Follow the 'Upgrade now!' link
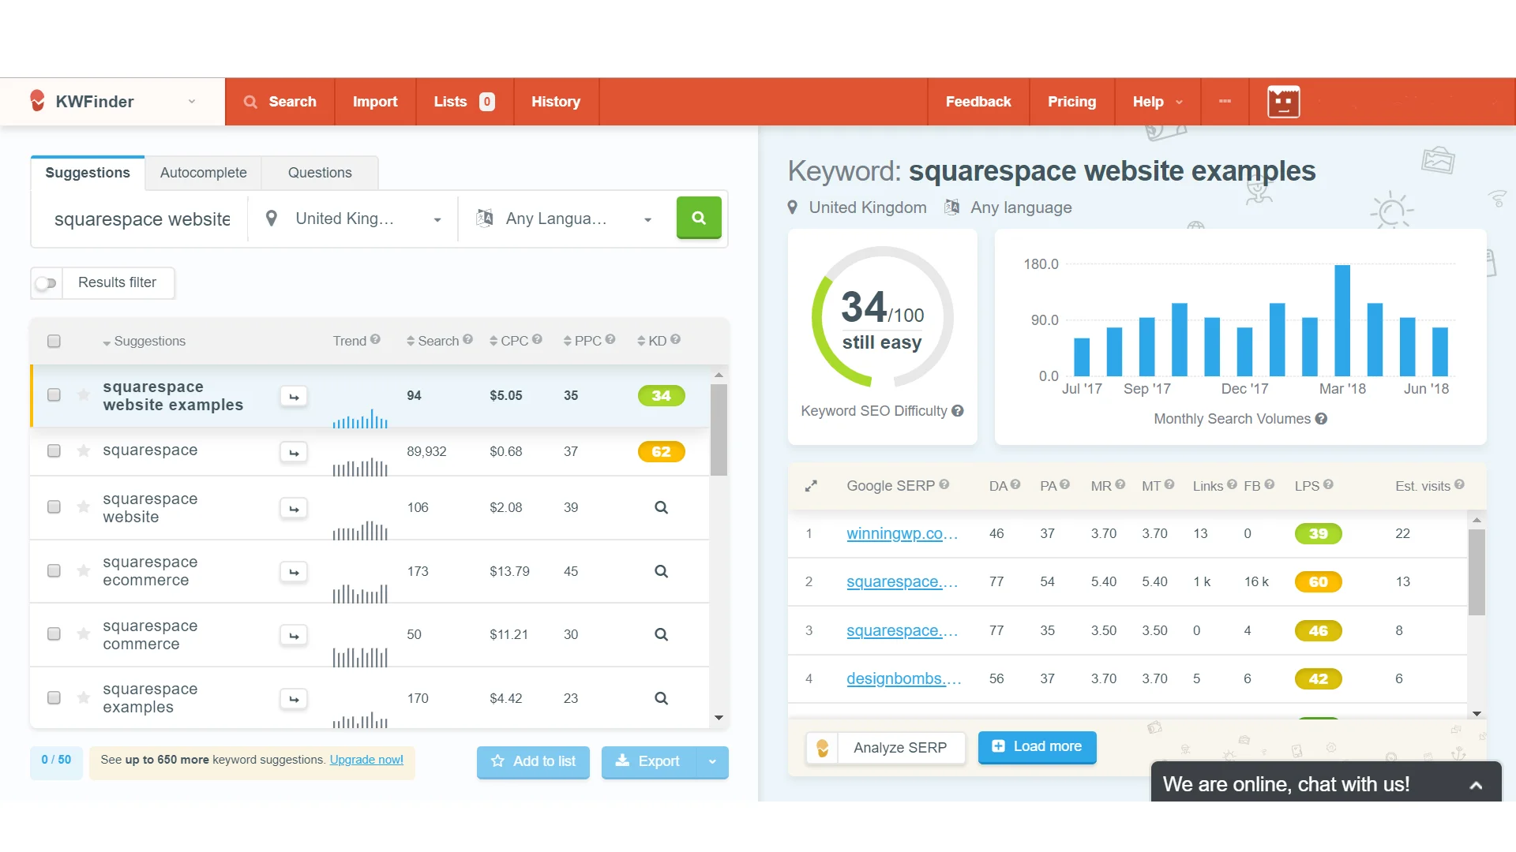The height and width of the screenshot is (852, 1516). click(366, 760)
